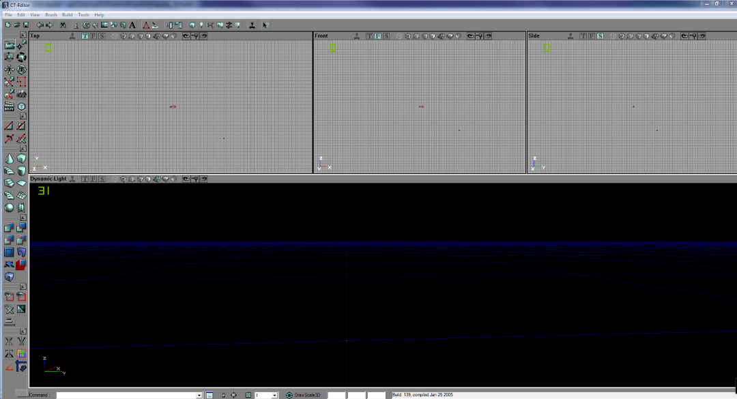Image resolution: width=737 pixels, height=399 pixels.
Task: Select the Sphere brush builder icon
Action: coord(10,207)
